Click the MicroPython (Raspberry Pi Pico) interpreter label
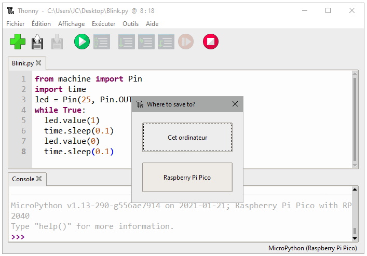367x256 pixels. point(312,248)
